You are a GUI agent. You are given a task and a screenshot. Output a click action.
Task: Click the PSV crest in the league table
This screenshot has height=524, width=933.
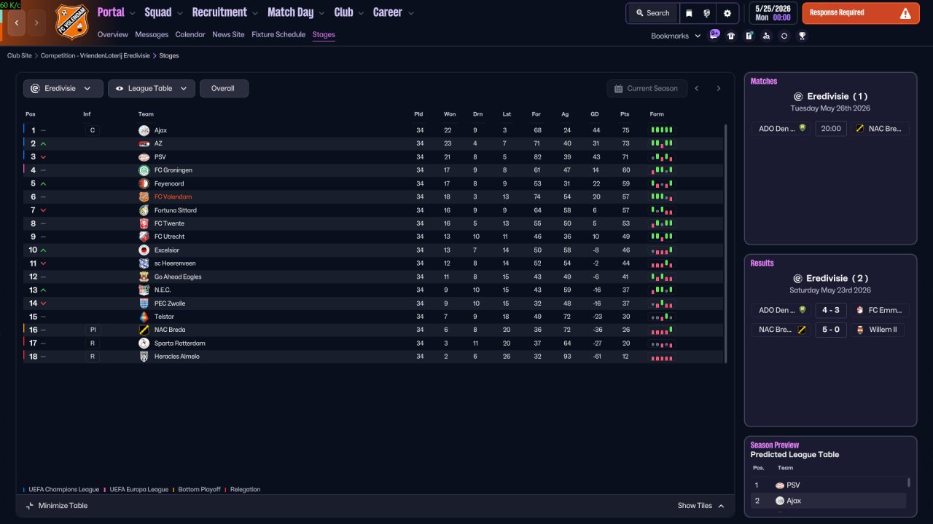pyautogui.click(x=144, y=157)
